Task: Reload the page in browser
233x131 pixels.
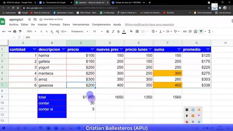Action: point(13,8)
